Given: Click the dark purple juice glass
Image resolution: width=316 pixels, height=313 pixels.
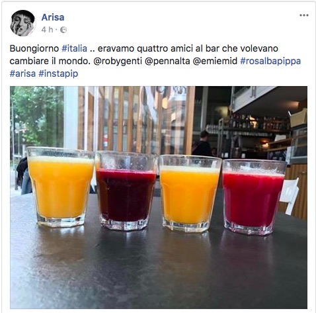Looking at the screenshot, I should coord(126,191).
